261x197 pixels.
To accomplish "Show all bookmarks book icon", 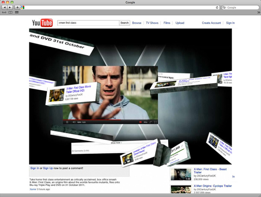I will (x=10, y=13).
